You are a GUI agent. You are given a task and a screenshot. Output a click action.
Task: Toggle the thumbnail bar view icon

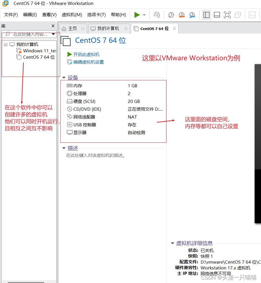(x=217, y=15)
